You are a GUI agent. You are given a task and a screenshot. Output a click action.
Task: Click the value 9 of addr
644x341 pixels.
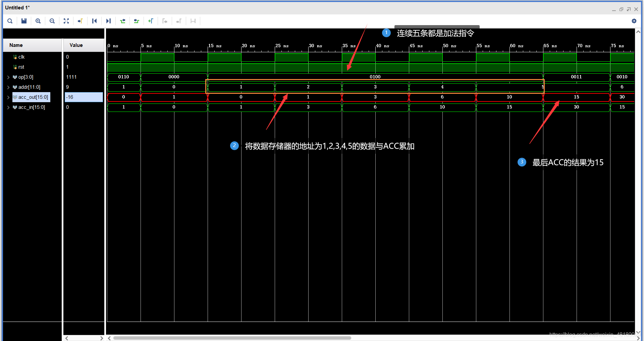(x=67, y=87)
